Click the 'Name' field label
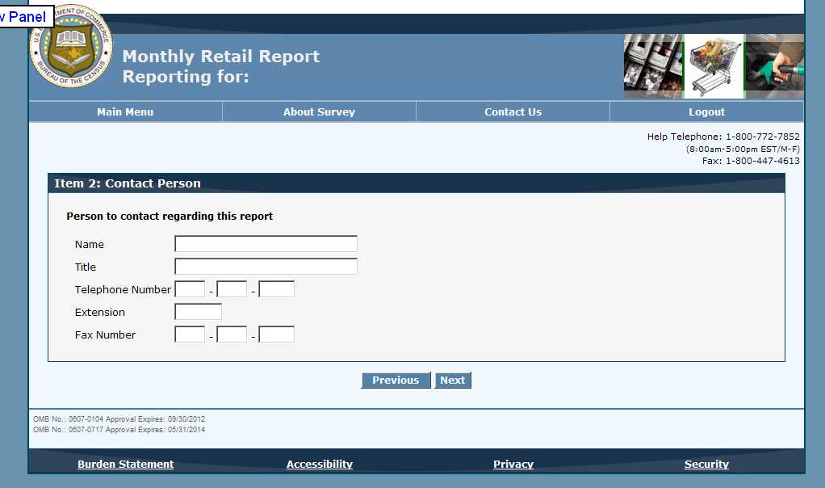Viewport: 825px width, 488px height. click(x=90, y=244)
